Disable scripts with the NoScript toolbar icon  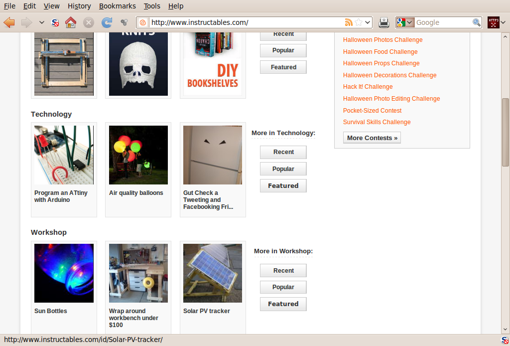pyautogui.click(x=54, y=22)
